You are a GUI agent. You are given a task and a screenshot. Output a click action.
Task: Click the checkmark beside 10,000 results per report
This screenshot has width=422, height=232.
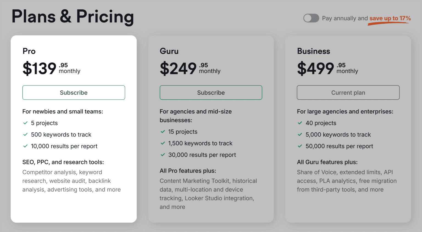click(x=26, y=146)
